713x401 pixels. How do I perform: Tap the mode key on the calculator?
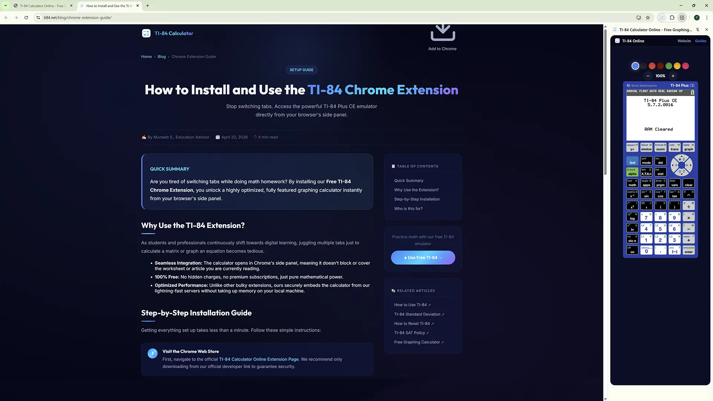click(646, 161)
